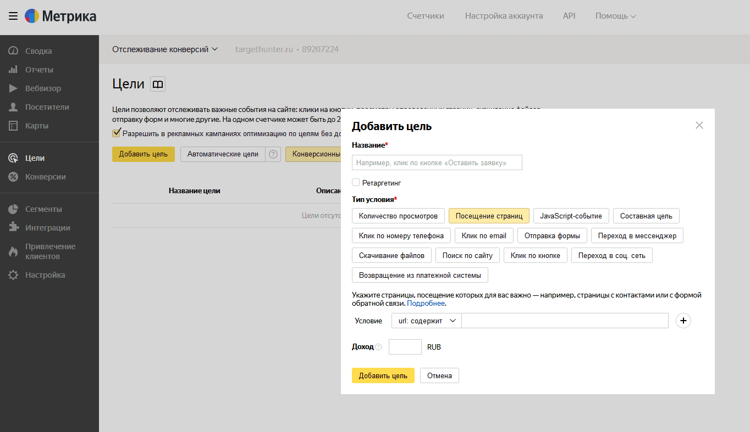This screenshot has height=432, width=750.
Task: Select JavaScript-событие condition type
Action: [571, 216]
